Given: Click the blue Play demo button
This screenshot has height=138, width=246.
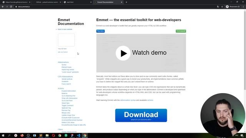Looking at the screenshot, I should [100, 31].
